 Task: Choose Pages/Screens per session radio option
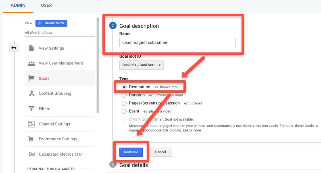click(124, 103)
